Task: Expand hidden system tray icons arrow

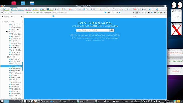Action: [x=159, y=101]
